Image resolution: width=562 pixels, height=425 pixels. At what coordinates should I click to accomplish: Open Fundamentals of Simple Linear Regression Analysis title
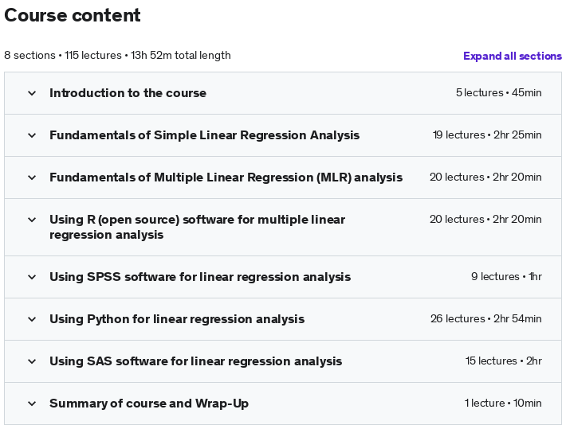point(204,135)
